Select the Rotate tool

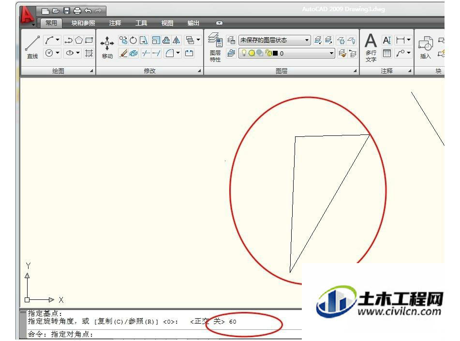pyautogui.click(x=133, y=40)
